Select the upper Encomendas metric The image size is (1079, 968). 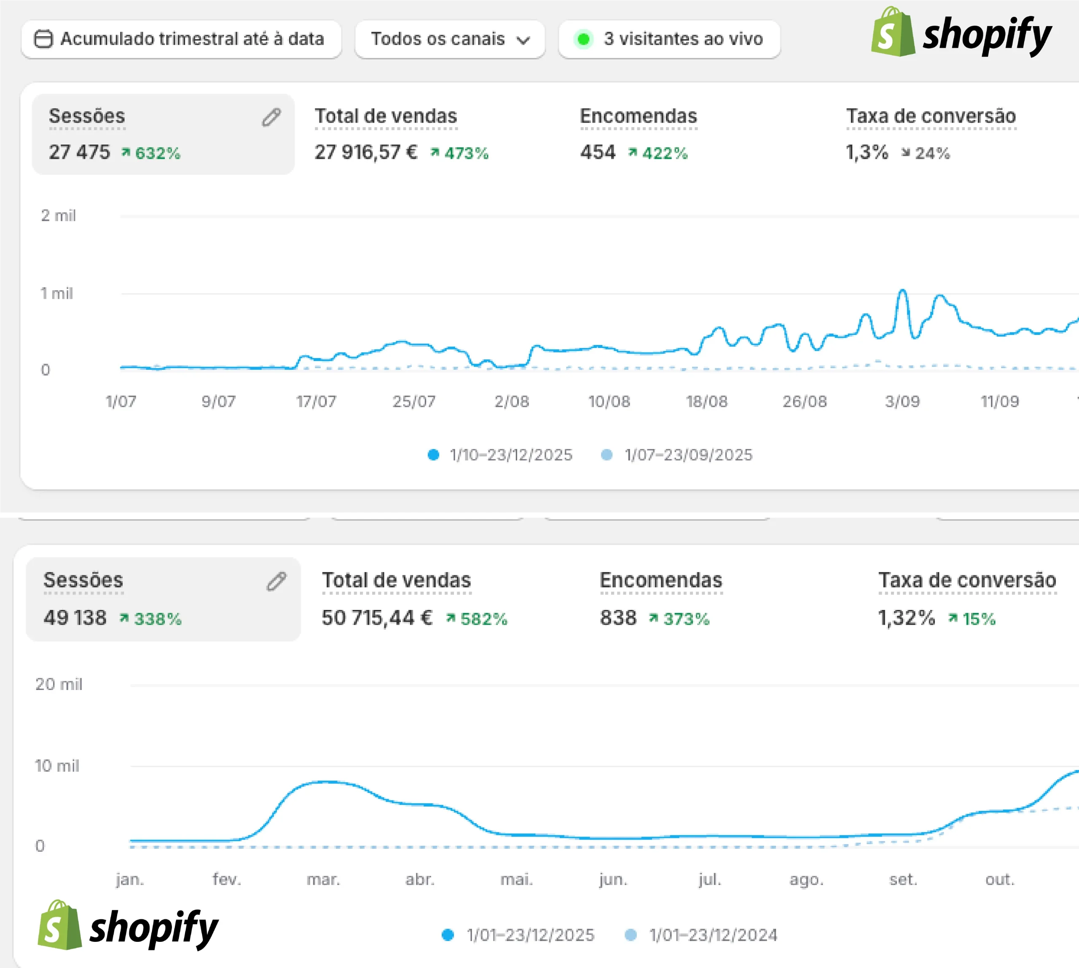(x=638, y=116)
